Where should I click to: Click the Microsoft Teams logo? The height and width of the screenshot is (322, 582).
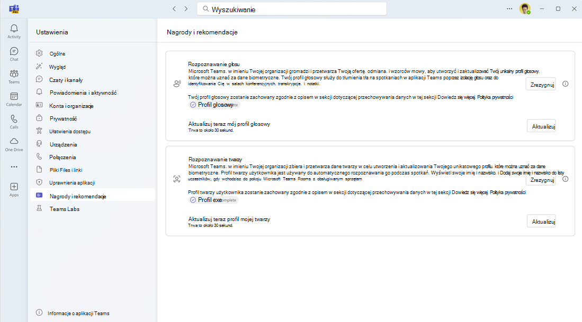tap(14, 9)
